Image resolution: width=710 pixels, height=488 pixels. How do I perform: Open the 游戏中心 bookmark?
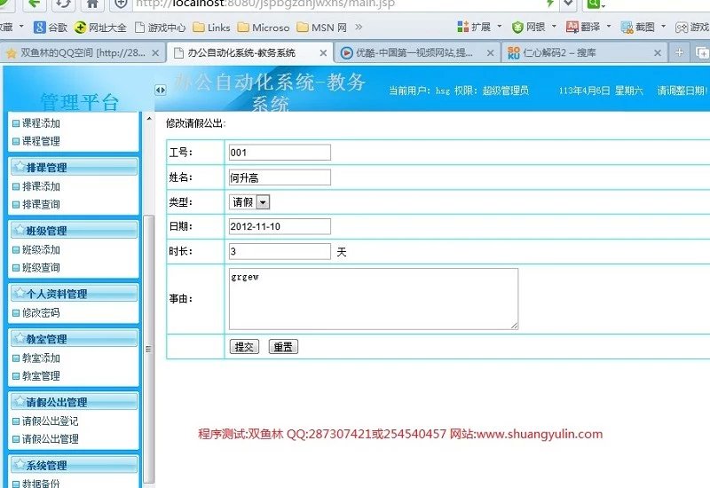161,28
